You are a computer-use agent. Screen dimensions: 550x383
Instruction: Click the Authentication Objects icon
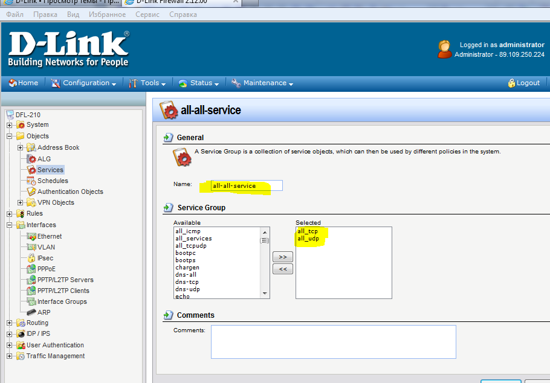[x=31, y=192]
